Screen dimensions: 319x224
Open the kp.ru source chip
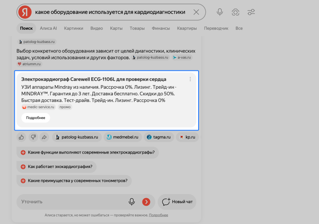[x=187, y=137]
